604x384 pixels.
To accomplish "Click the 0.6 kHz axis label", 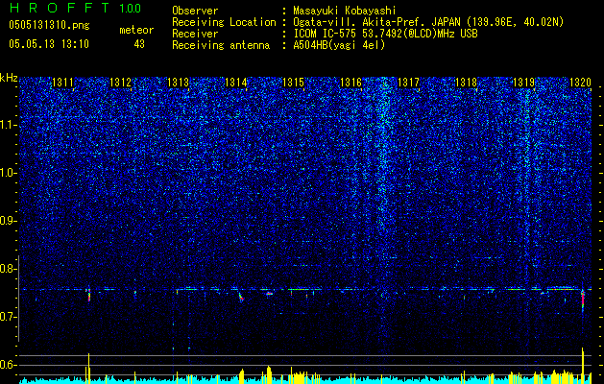I will tap(9, 365).
